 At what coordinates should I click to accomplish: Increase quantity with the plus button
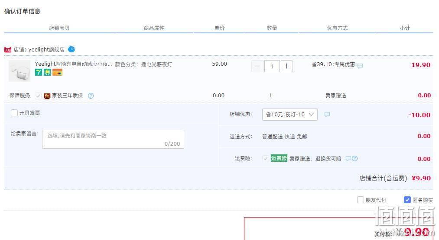click(x=287, y=66)
